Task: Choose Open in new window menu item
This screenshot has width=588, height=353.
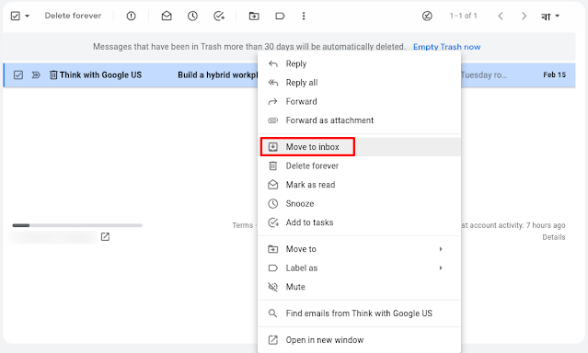Action: pos(359,340)
